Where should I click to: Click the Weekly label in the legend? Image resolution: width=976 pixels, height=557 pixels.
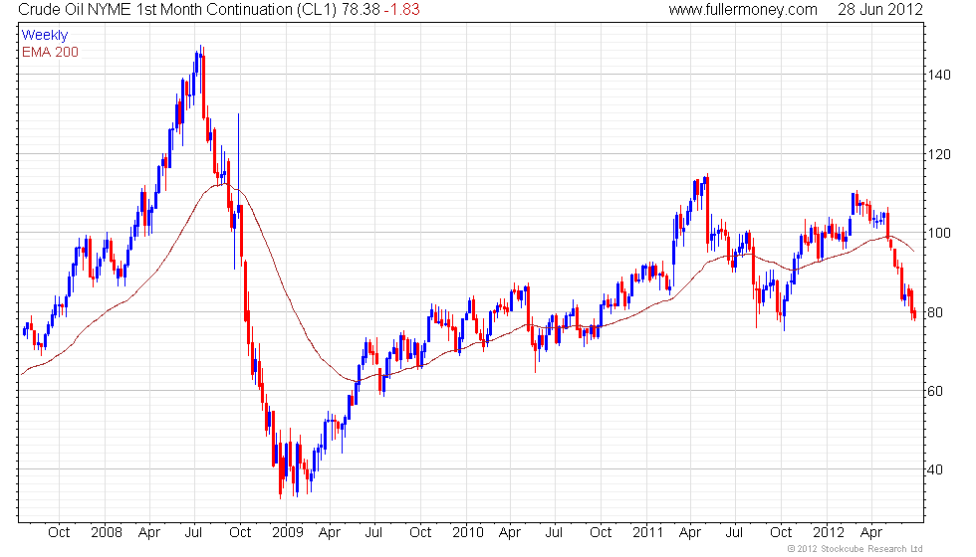pyautogui.click(x=44, y=36)
